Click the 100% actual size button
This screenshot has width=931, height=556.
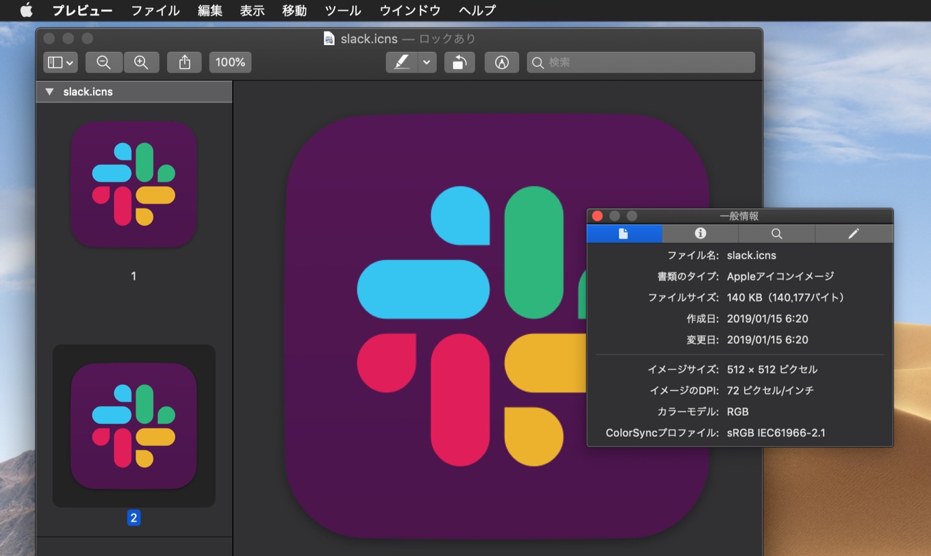(230, 62)
